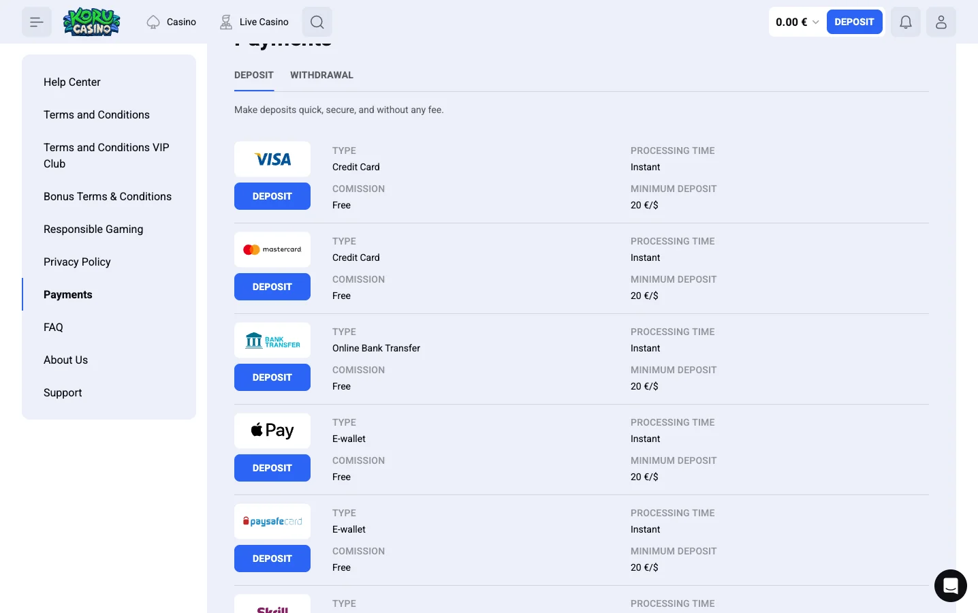Open the FAQ page
This screenshot has width=978, height=613.
point(53,327)
